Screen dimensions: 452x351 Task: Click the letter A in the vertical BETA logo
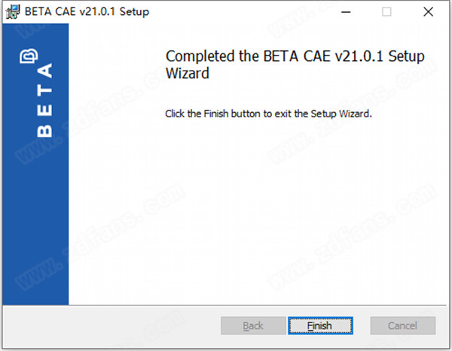point(44,71)
